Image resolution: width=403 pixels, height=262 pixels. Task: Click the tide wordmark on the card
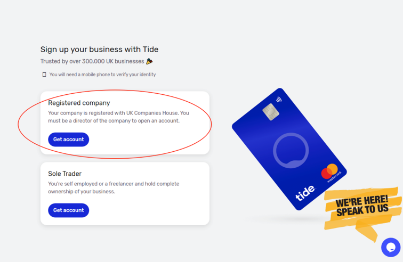[x=305, y=193]
